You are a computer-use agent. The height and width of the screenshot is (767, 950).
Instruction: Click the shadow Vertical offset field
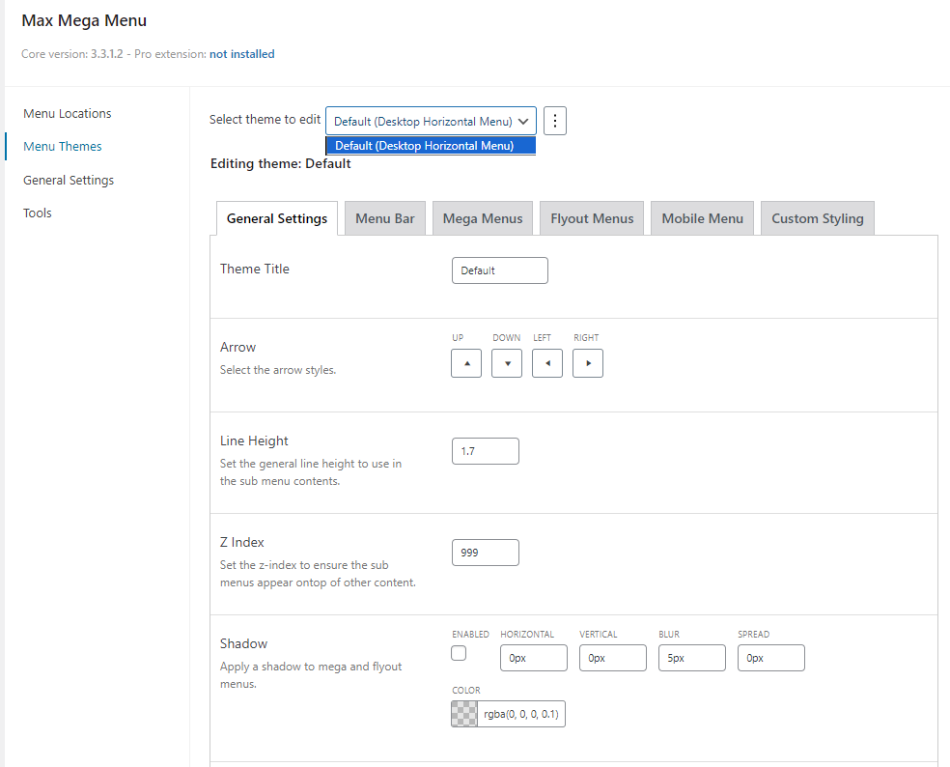click(x=612, y=658)
